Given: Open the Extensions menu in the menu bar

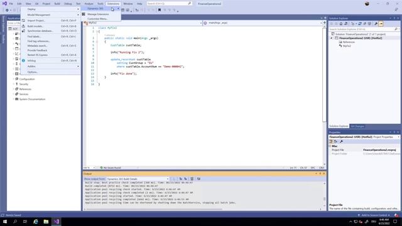Looking at the screenshot, I should (x=113, y=4).
